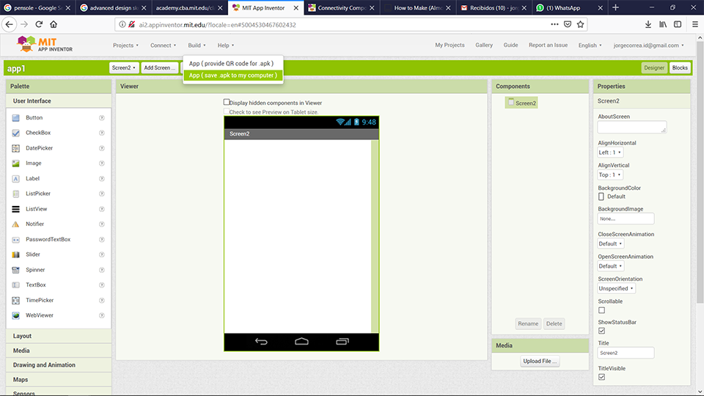The height and width of the screenshot is (396, 704).
Task: Go to browser home page icon
Action: point(54,24)
